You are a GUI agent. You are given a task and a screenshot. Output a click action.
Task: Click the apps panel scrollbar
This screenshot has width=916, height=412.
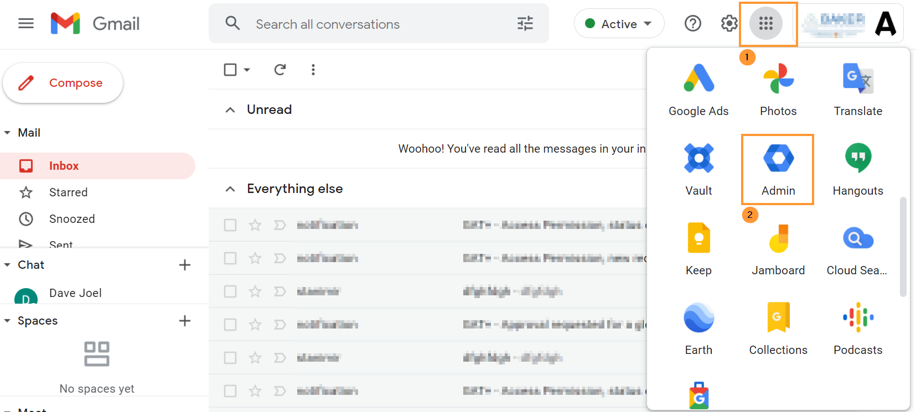tap(903, 247)
